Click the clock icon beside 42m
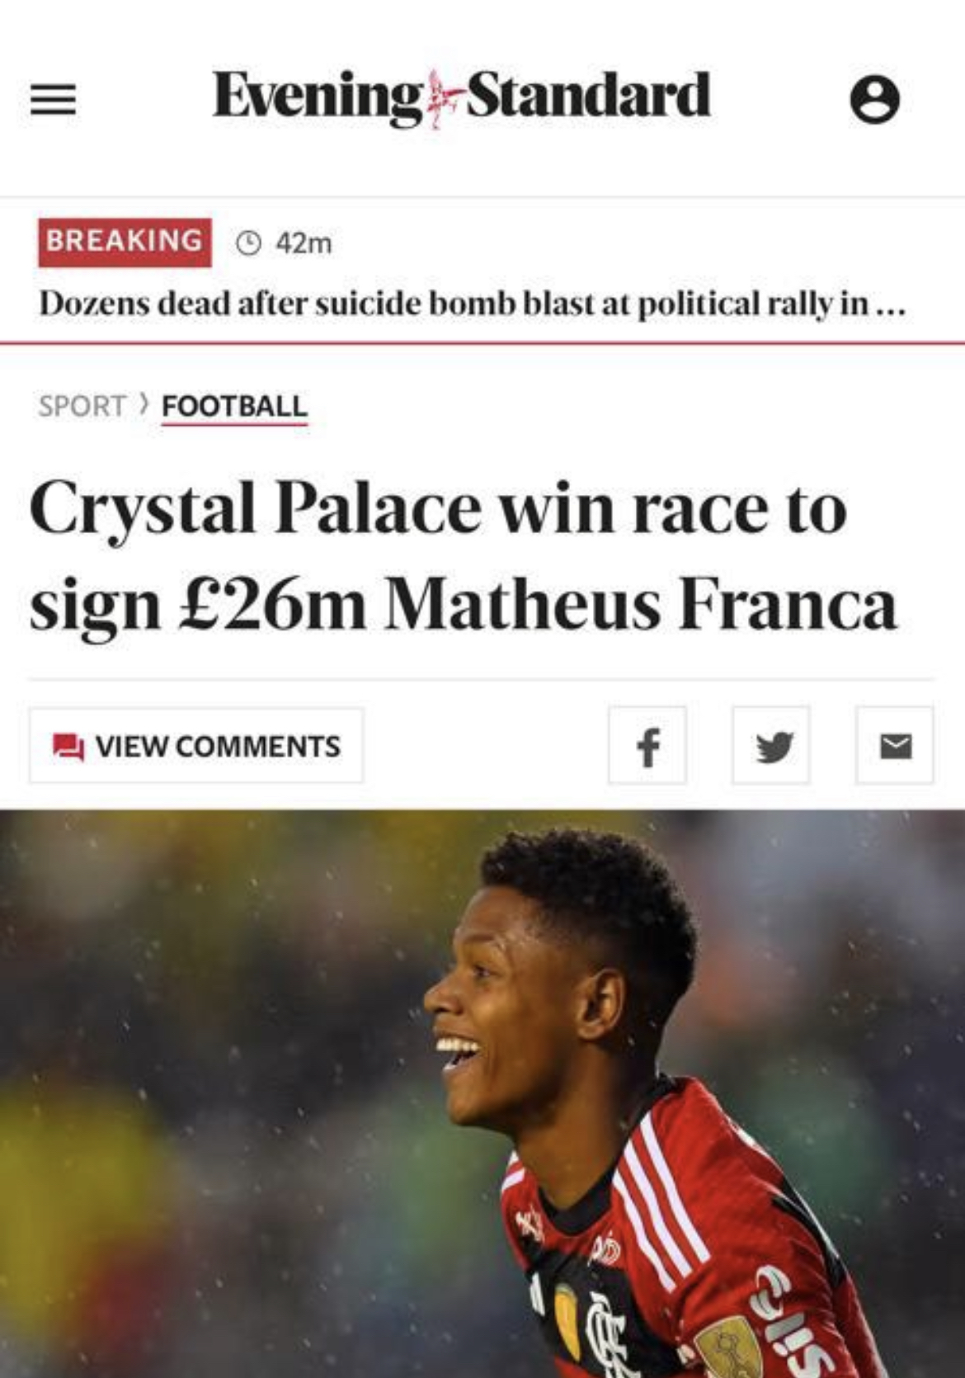Screen dimensions: 965x1378 click(x=248, y=243)
